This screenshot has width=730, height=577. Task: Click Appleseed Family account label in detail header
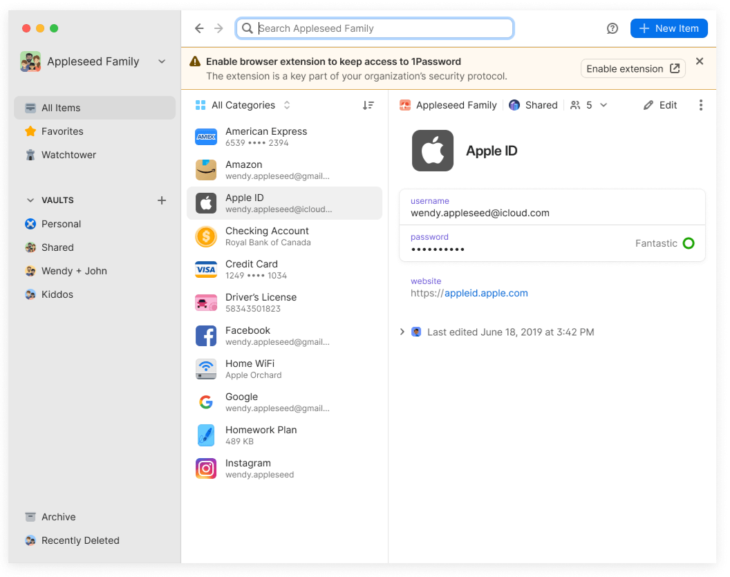pyautogui.click(x=449, y=105)
